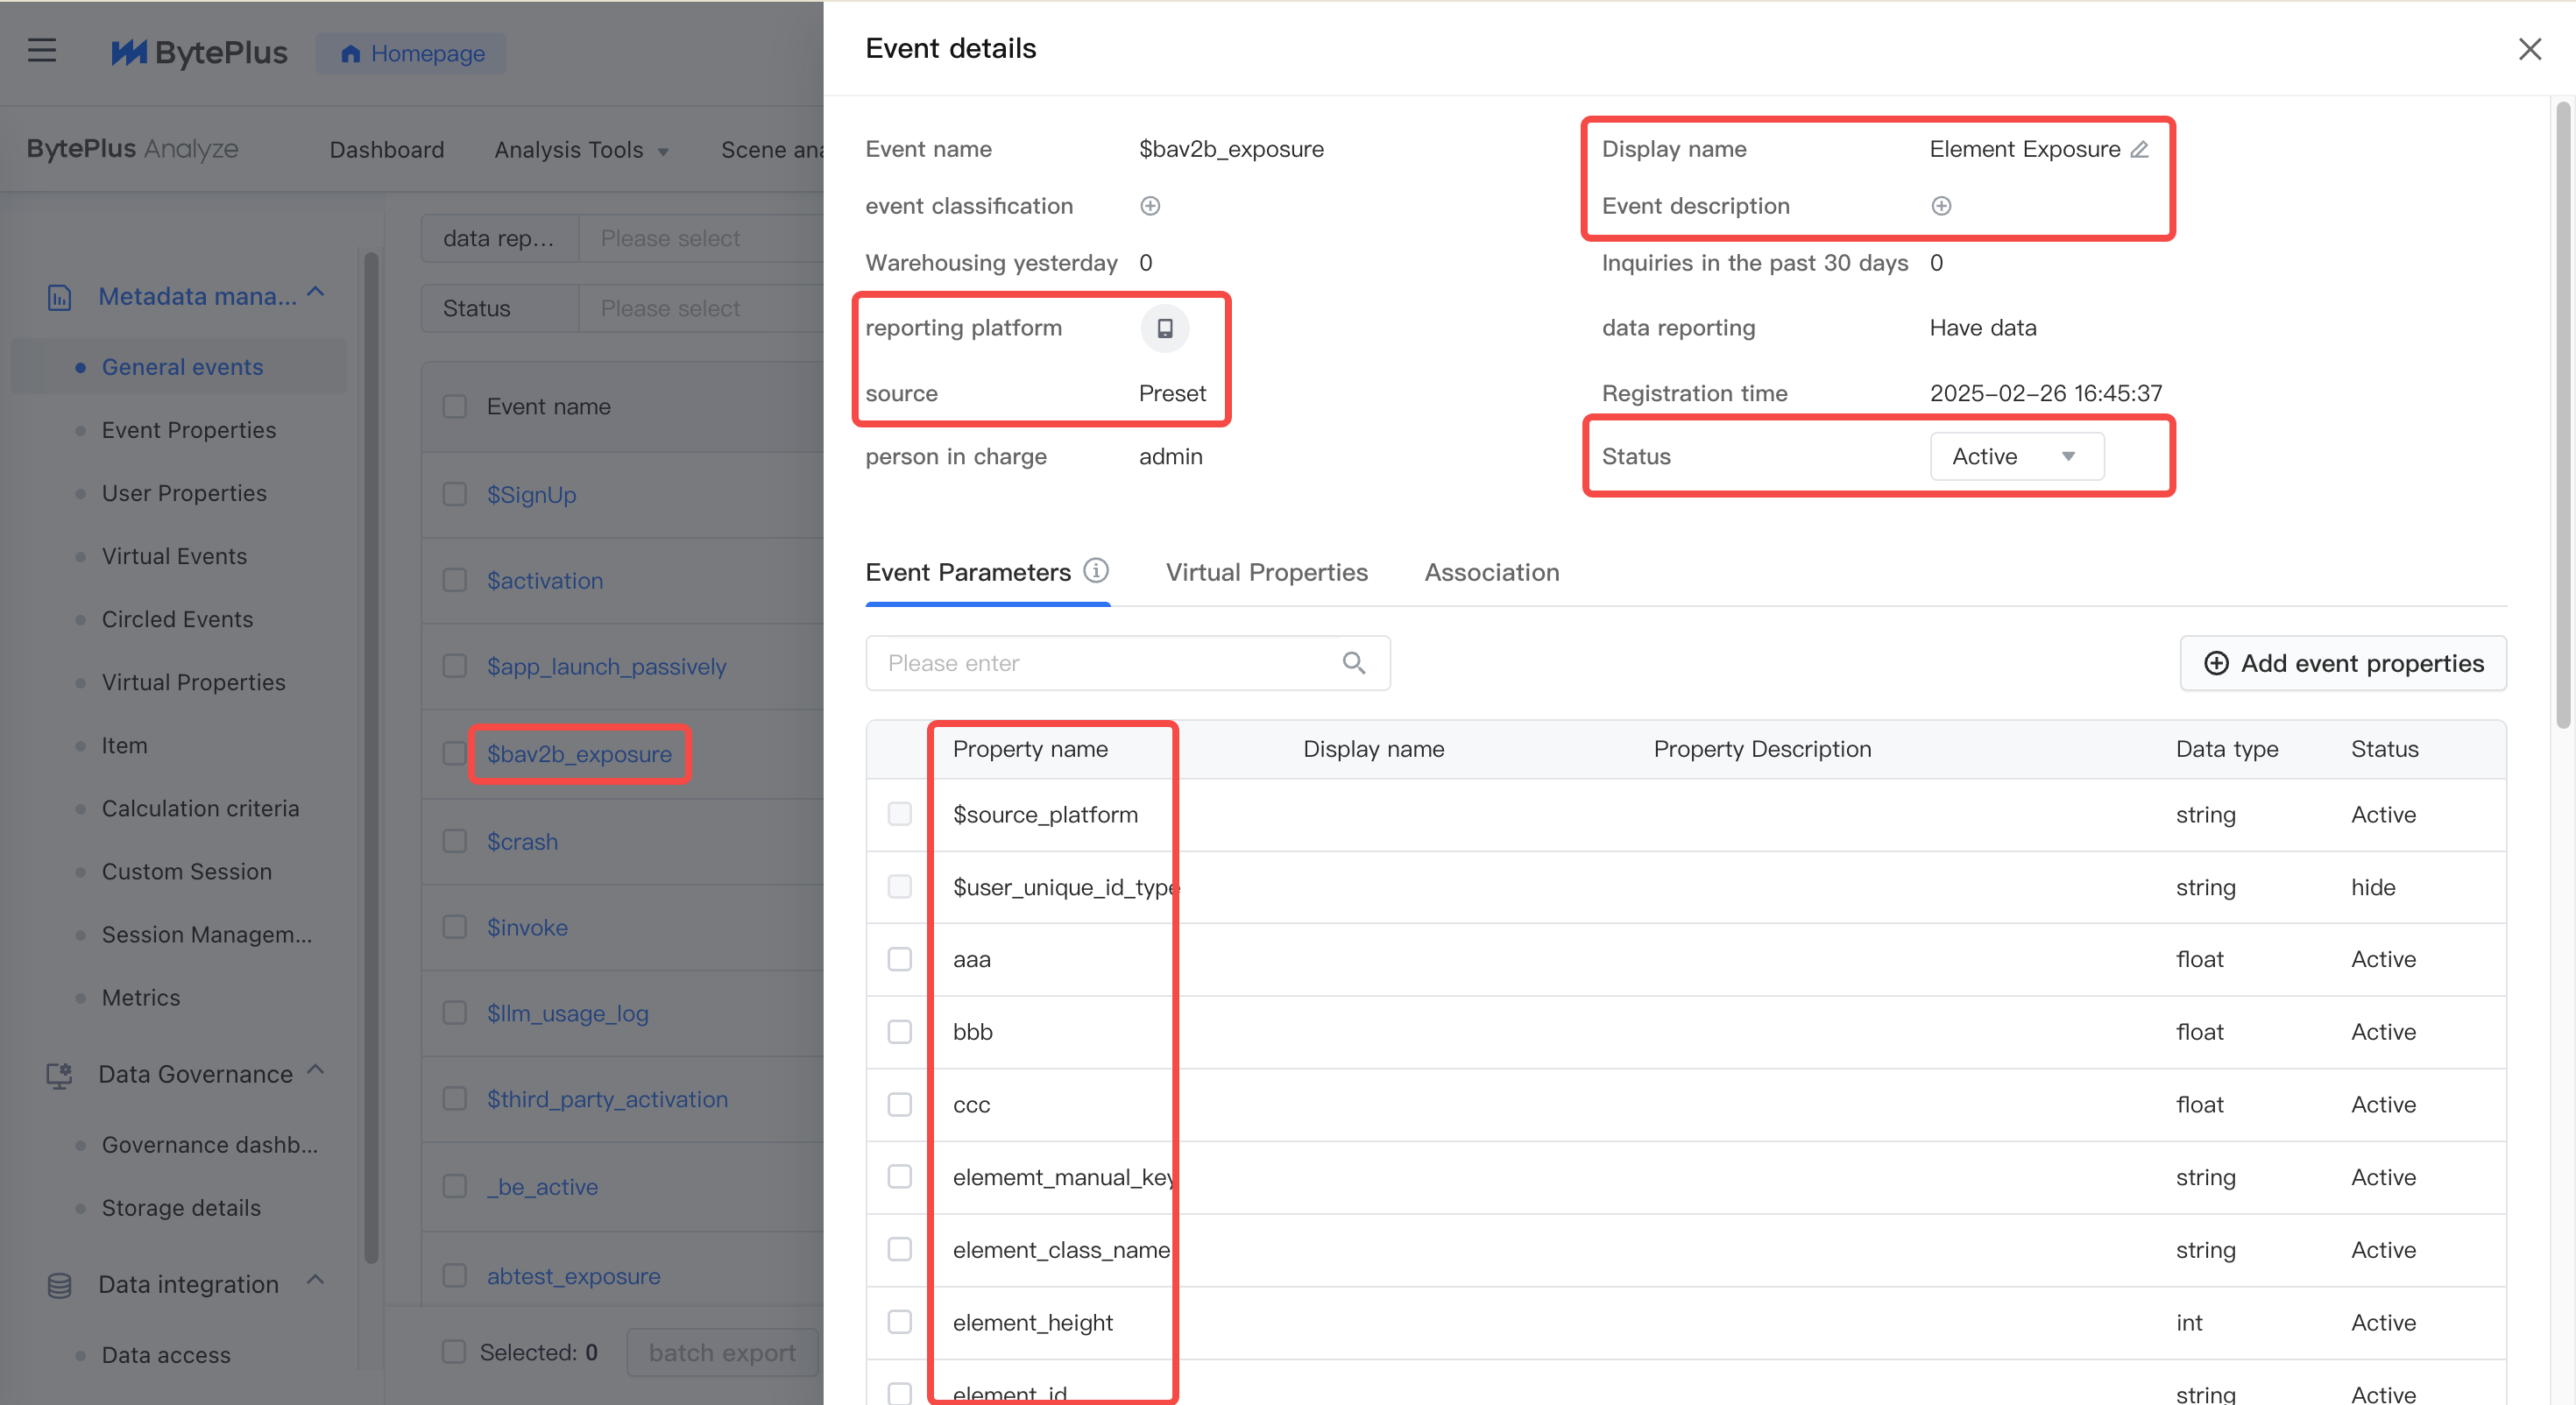Edit the Element Exposure display name
The image size is (2576, 1405).
[x=2139, y=149]
